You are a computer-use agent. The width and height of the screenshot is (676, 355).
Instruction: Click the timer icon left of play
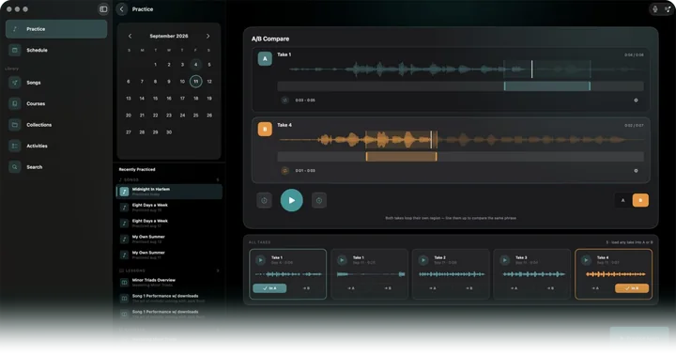point(264,200)
